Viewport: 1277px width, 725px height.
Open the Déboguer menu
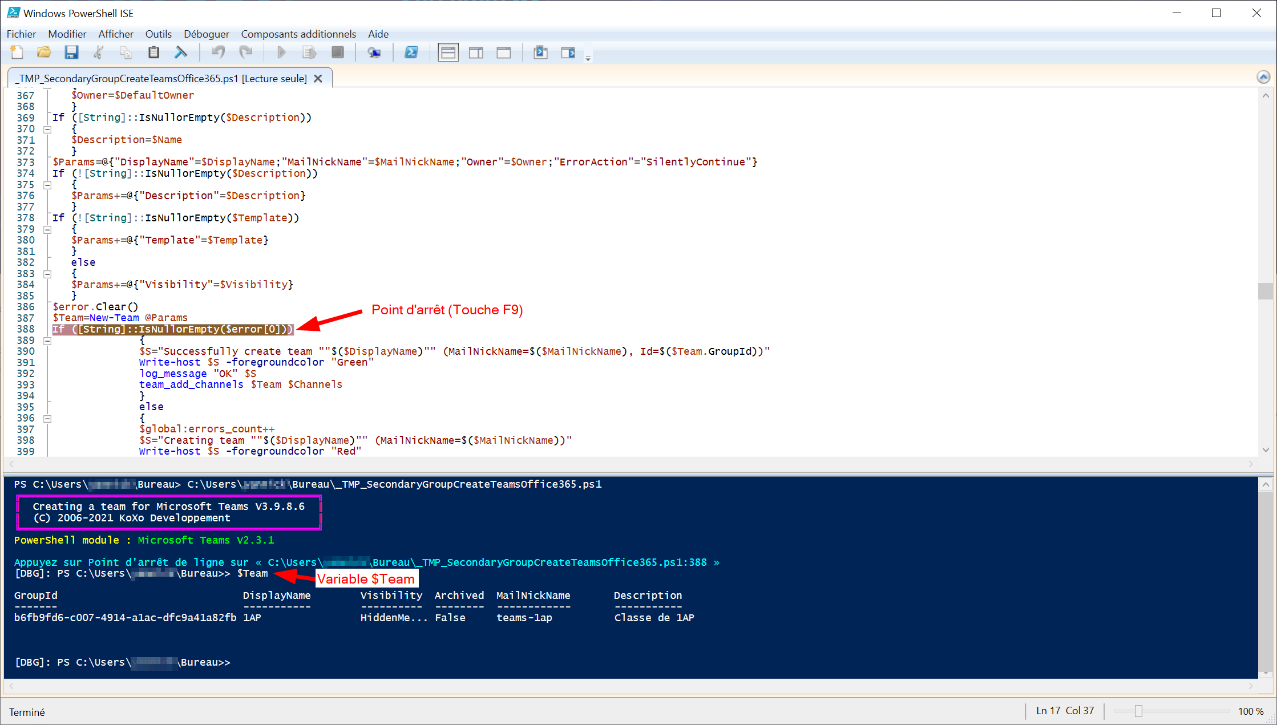pyautogui.click(x=207, y=34)
